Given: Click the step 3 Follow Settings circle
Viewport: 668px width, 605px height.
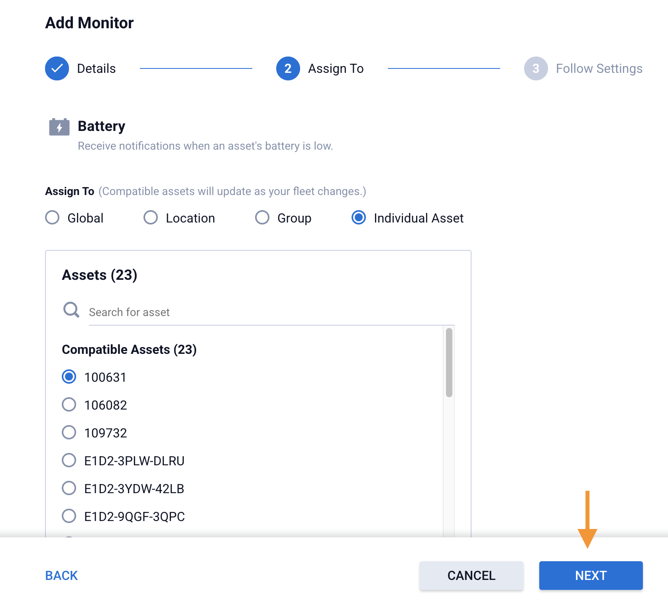Looking at the screenshot, I should 536,68.
